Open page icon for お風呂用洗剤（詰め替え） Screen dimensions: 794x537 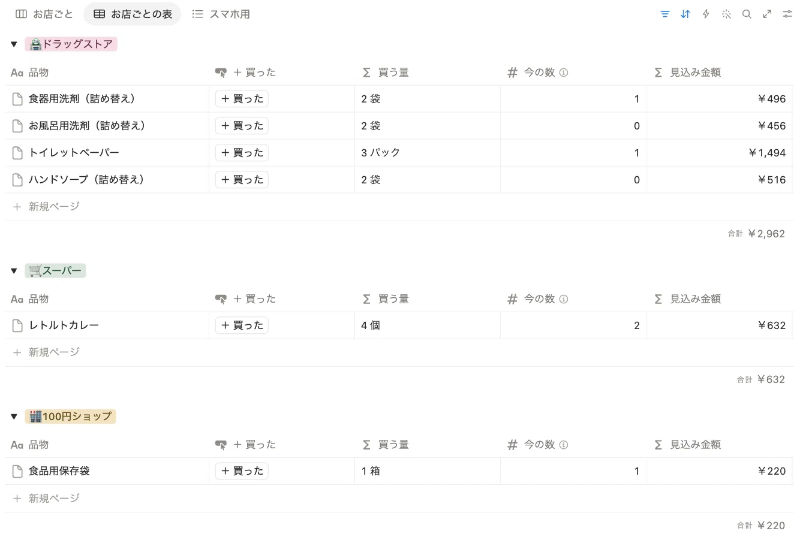(x=17, y=126)
